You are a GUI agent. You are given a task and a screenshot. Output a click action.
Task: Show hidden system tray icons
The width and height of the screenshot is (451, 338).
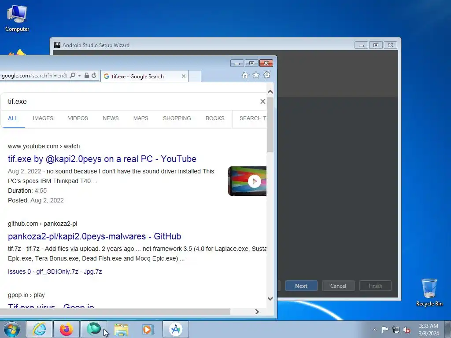click(374, 330)
